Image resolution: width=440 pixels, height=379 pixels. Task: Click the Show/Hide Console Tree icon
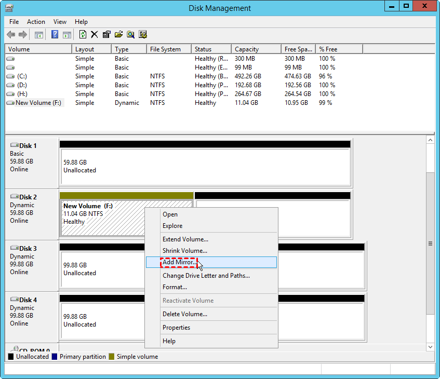pos(39,35)
